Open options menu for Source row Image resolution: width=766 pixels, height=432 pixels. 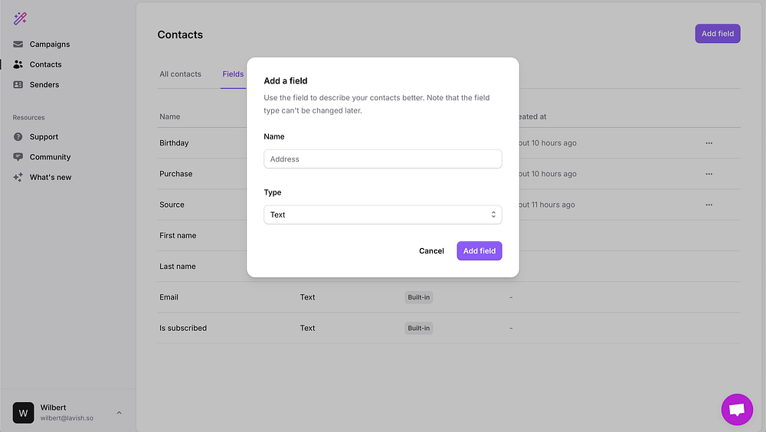point(709,205)
